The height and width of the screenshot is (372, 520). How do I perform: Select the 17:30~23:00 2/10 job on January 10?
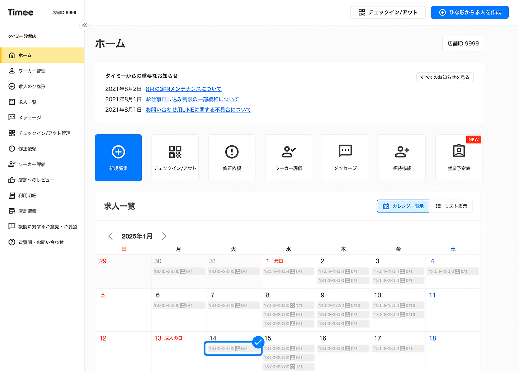click(x=398, y=314)
